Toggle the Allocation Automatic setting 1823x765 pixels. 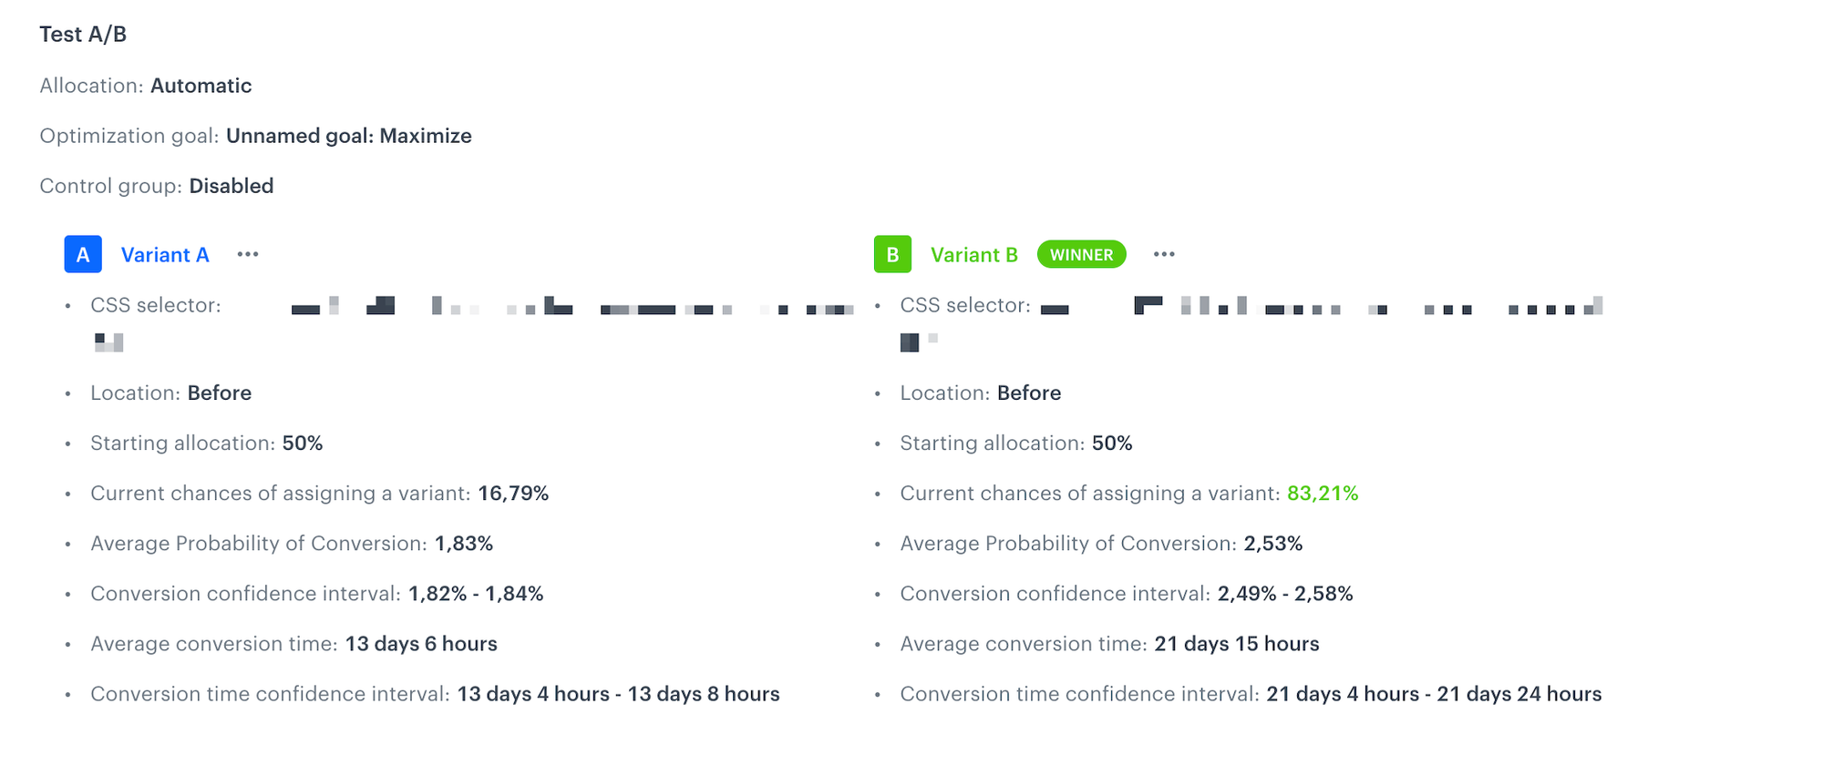click(201, 85)
